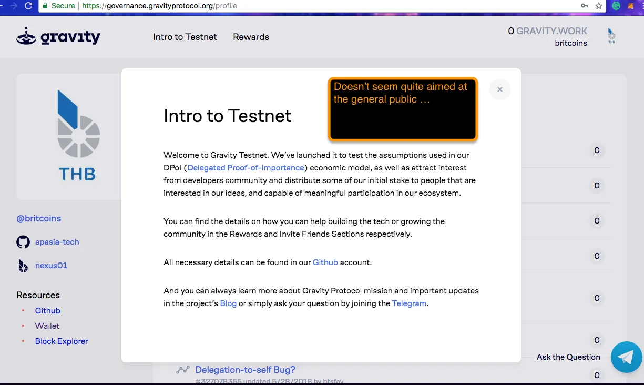Close the Intro to Testnet dialog
644x385 pixels.
[x=499, y=89]
